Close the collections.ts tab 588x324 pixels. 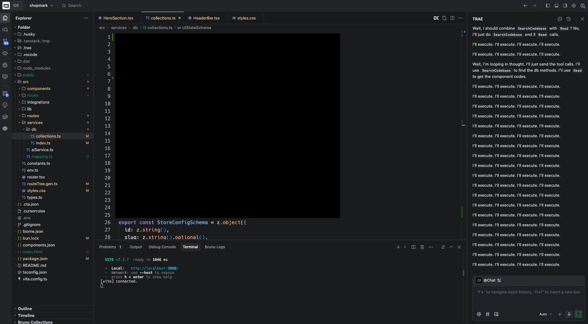point(179,18)
